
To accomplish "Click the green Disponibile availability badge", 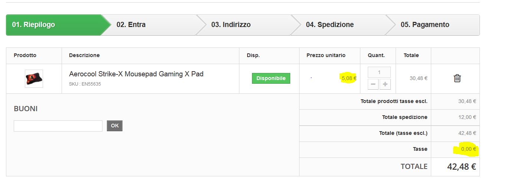I will (x=271, y=79).
